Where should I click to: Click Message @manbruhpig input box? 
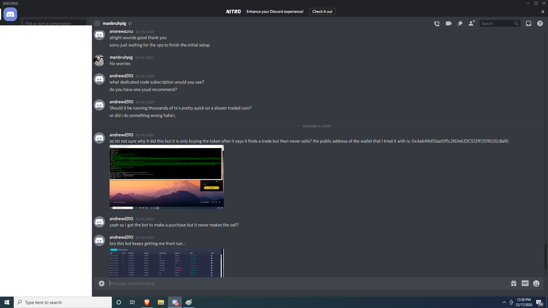click(x=308, y=283)
